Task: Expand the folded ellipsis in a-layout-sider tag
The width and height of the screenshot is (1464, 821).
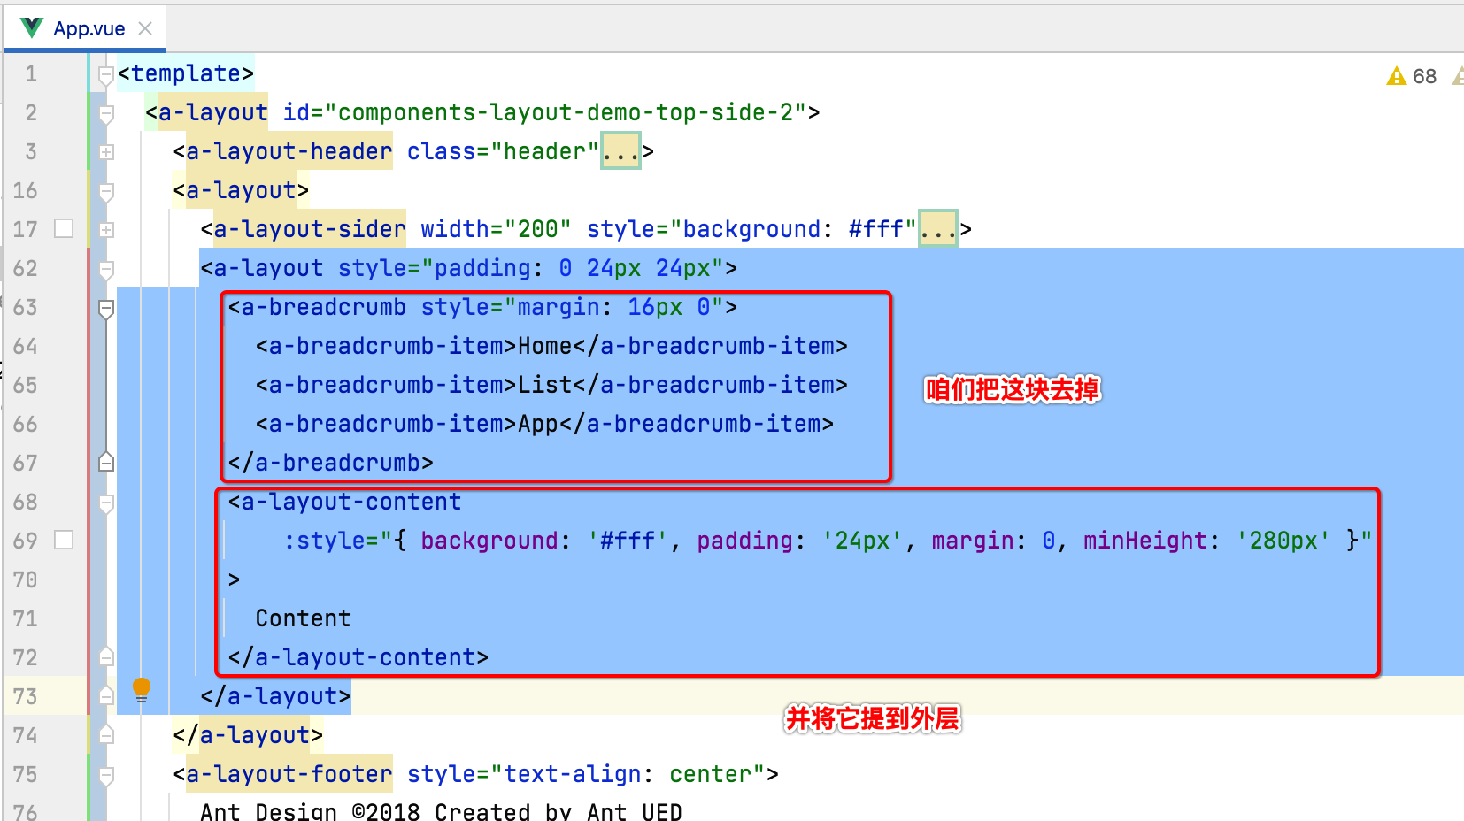Action: 938,229
